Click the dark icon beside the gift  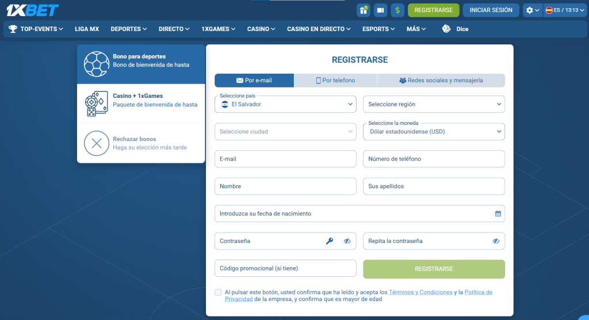pos(381,10)
